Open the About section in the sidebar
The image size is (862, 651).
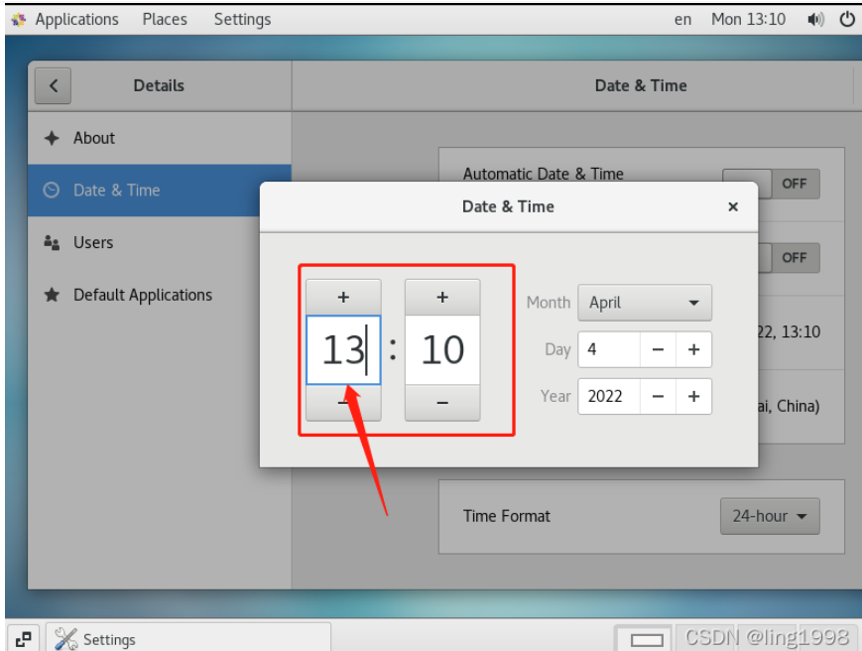160,138
